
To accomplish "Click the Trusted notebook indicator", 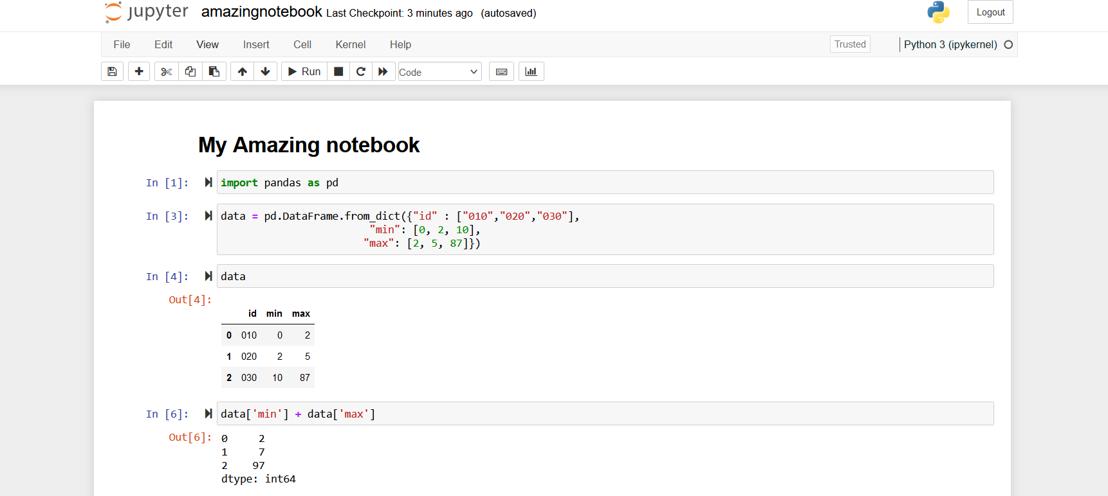I will tap(850, 44).
